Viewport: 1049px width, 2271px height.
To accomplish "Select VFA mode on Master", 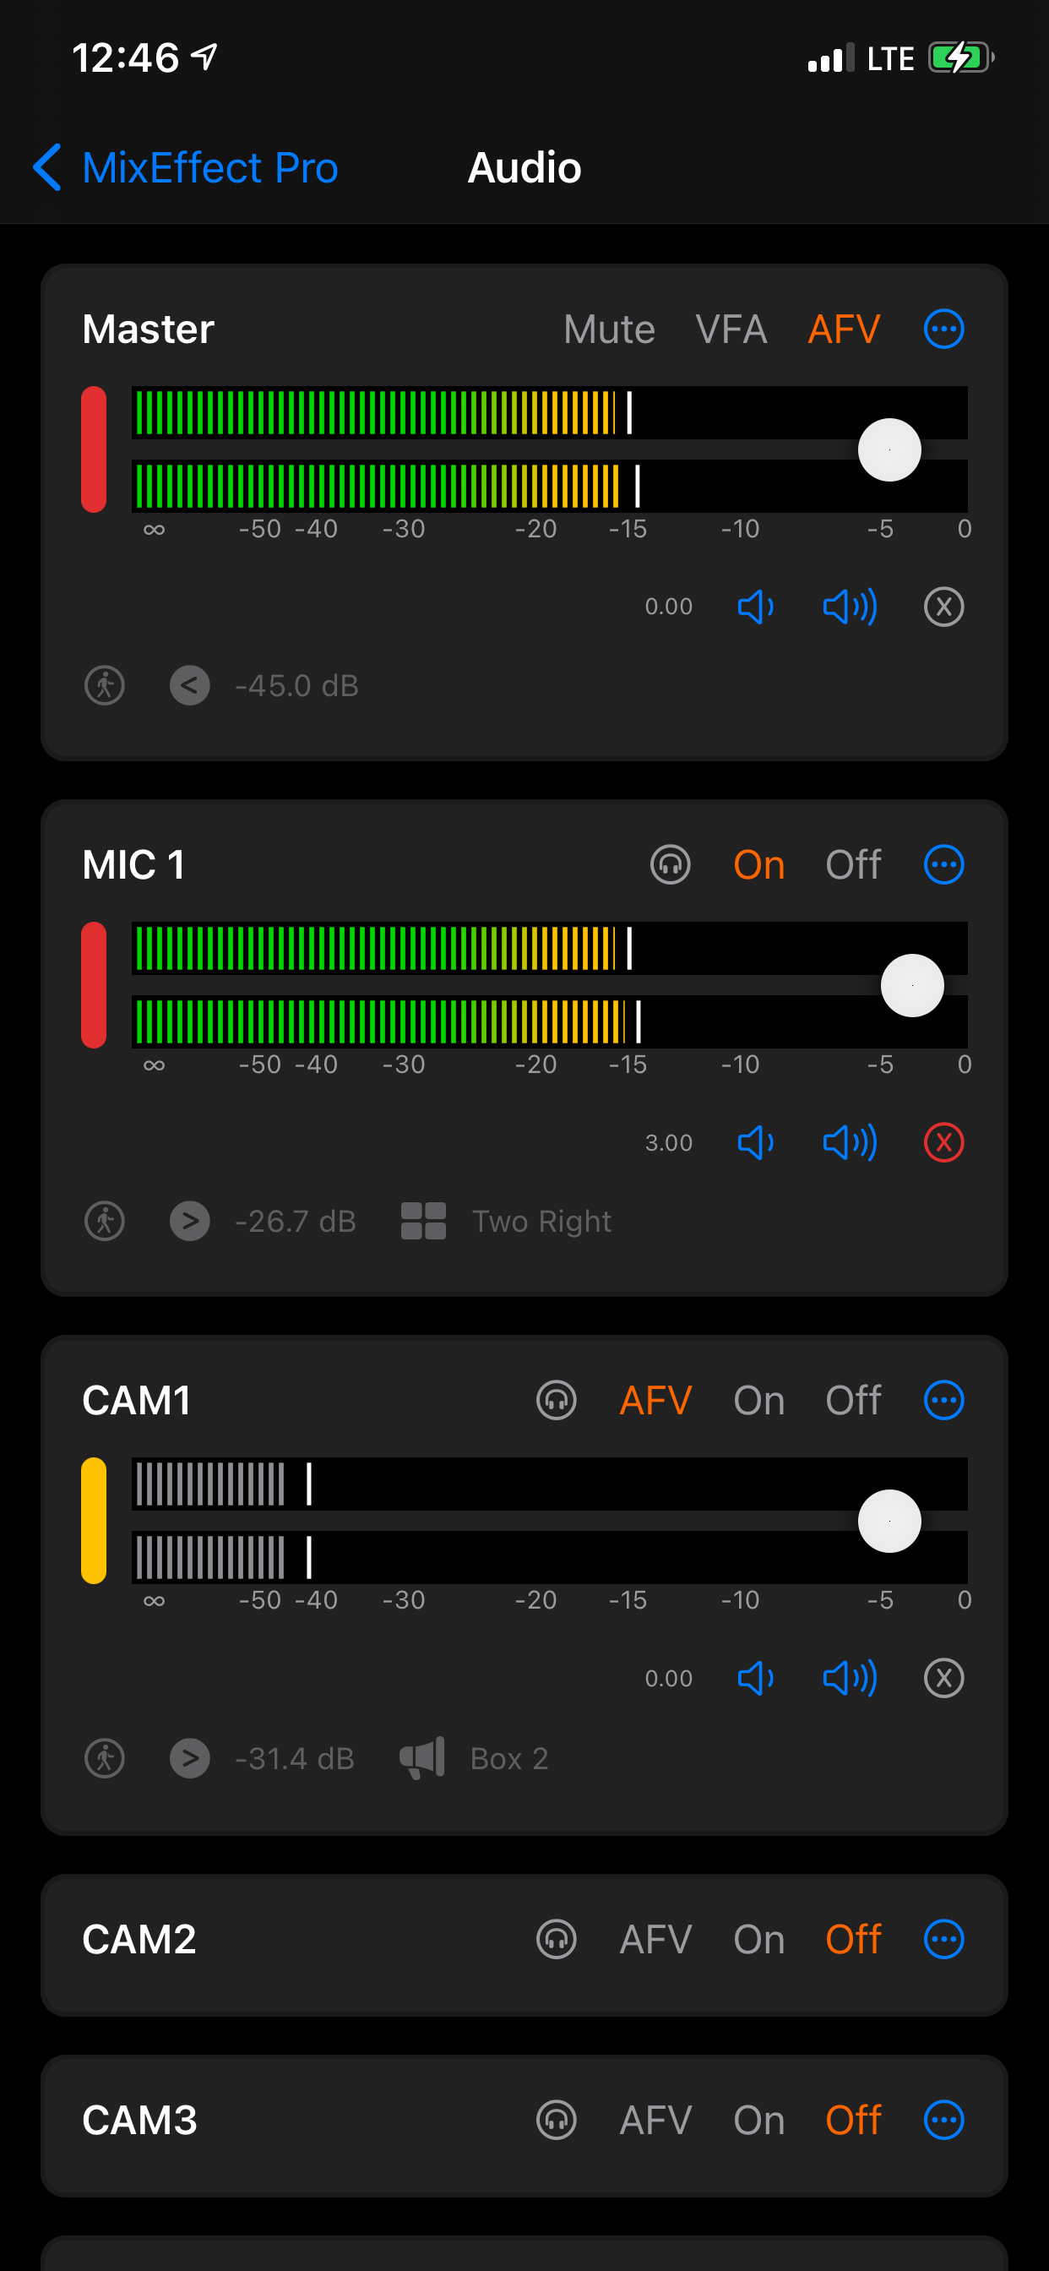I will click(x=731, y=329).
